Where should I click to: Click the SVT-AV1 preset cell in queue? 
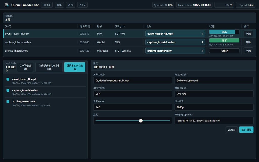pos(120,34)
